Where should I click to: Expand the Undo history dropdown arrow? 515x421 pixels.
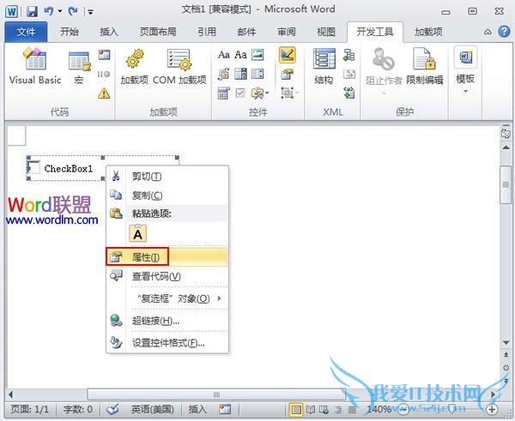click(60, 11)
